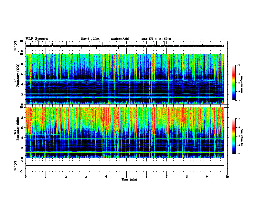Click the "station=ANG" header text
The height and width of the screenshot is (198, 256).
tap(120, 39)
